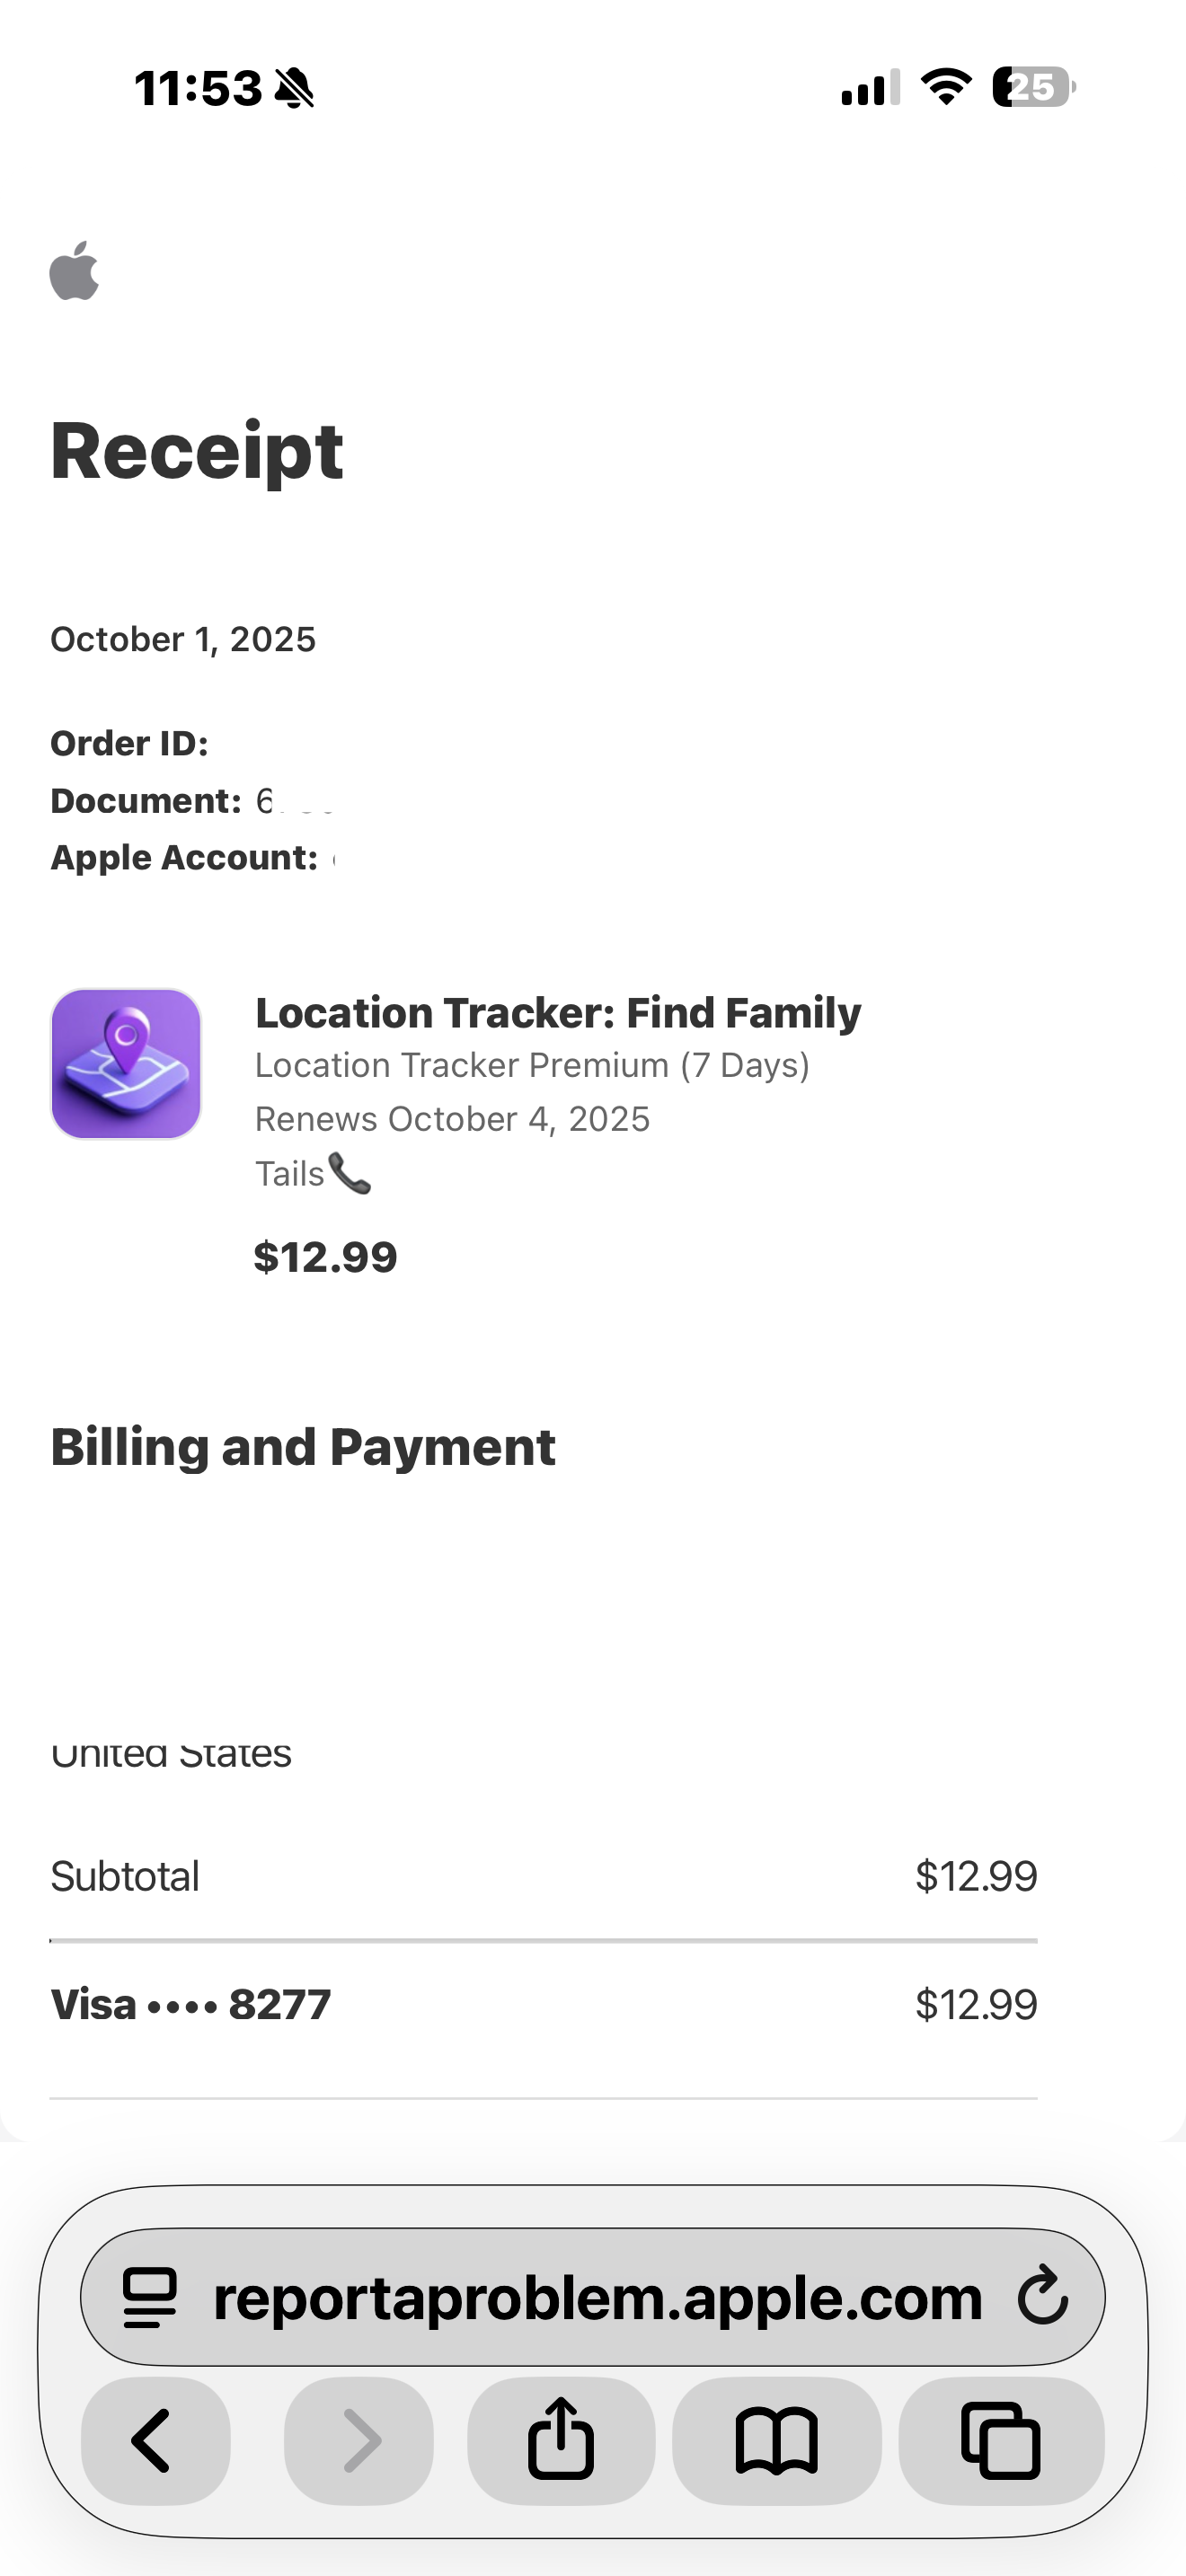Image resolution: width=1186 pixels, height=2576 pixels.
Task: Open the Bookmarks book icon
Action: click(x=777, y=2440)
